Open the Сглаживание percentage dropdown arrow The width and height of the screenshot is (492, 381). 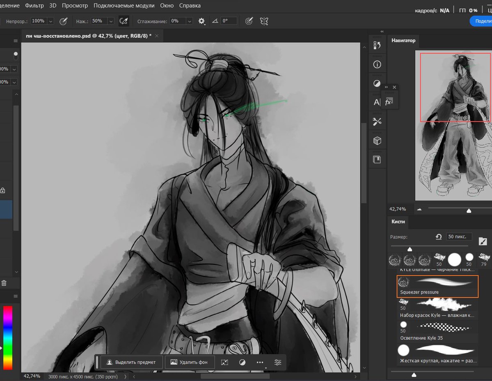pos(189,21)
